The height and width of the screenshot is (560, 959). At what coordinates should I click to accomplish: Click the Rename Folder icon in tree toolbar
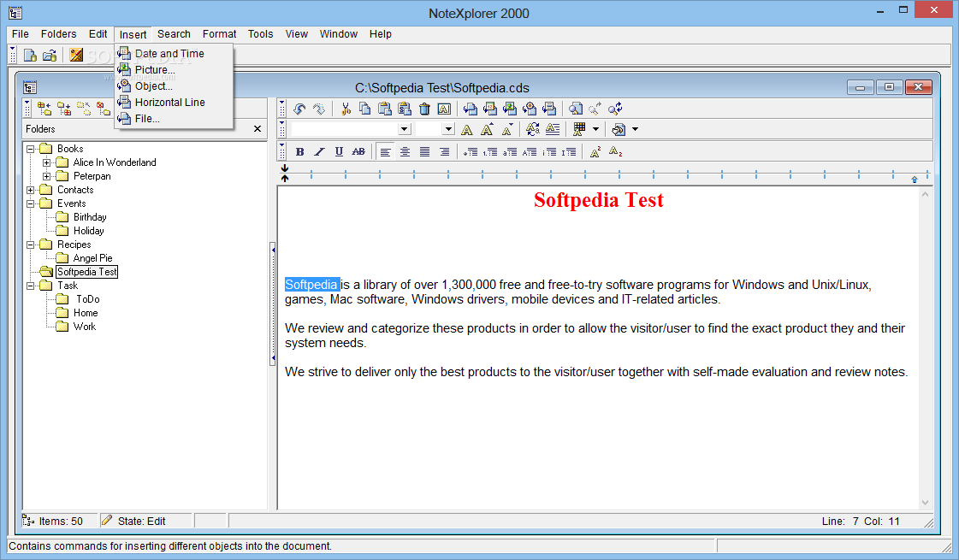point(84,109)
